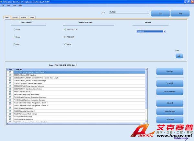
Task: Collapse panel with the Less arrow button
Action: click(x=179, y=56)
